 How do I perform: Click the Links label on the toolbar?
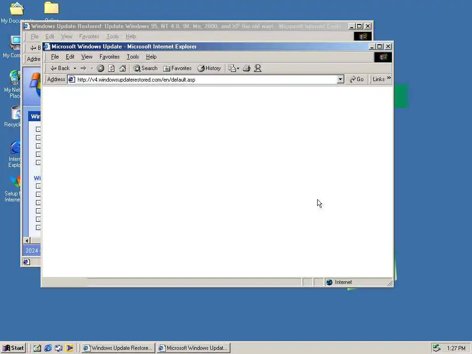[x=378, y=79]
